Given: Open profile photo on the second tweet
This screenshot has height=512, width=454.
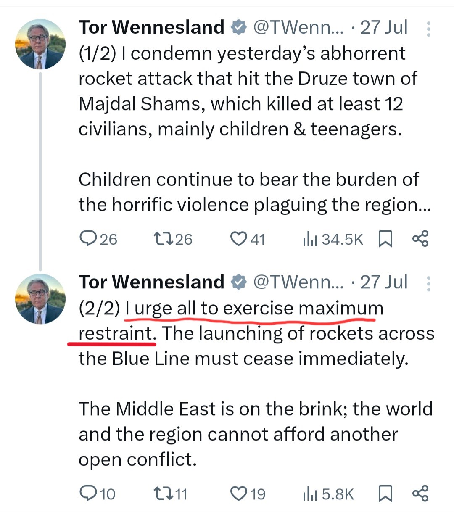Looking at the screenshot, I should (40, 299).
